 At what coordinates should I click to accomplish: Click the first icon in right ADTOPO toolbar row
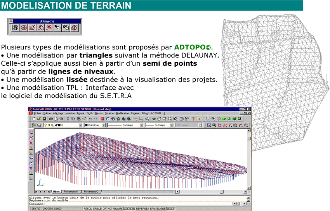(209, 125)
